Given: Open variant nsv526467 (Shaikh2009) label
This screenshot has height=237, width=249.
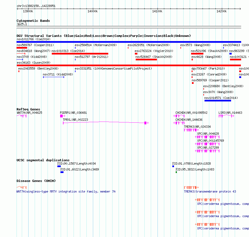Looking at the screenshot, I should coord(154,57).
